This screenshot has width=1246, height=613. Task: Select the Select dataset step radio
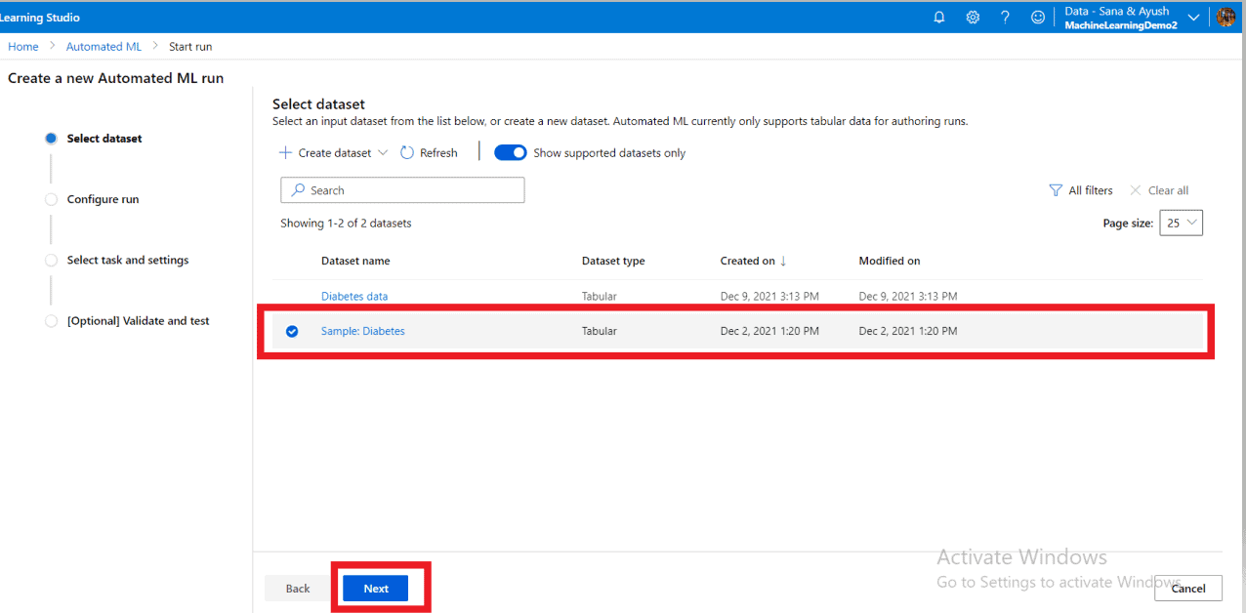[51, 139]
